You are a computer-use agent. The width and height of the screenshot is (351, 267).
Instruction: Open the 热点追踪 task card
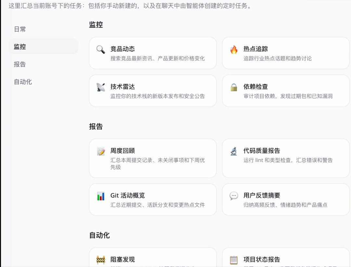click(x=286, y=53)
